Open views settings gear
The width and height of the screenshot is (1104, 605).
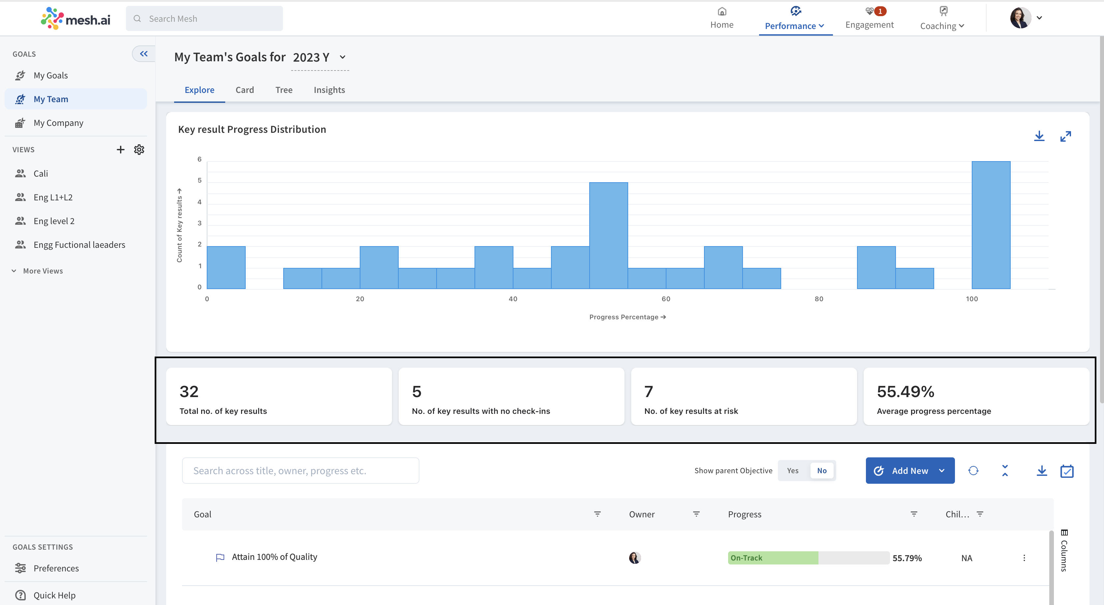(x=139, y=149)
